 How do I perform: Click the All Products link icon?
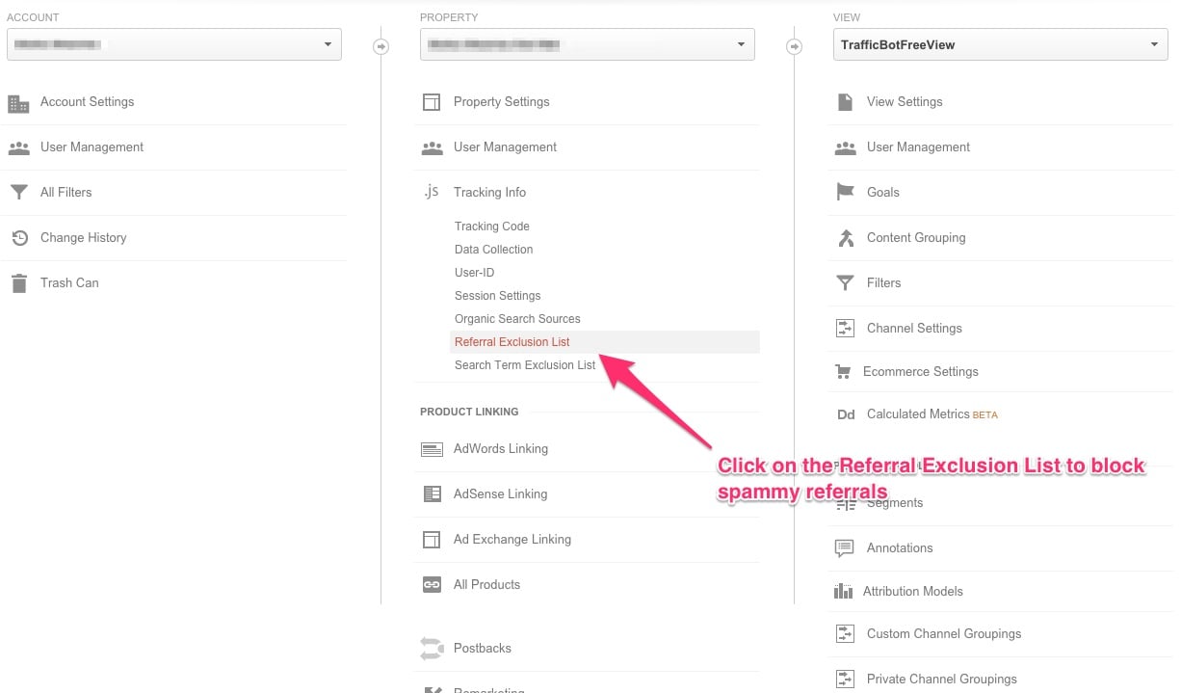click(x=432, y=585)
